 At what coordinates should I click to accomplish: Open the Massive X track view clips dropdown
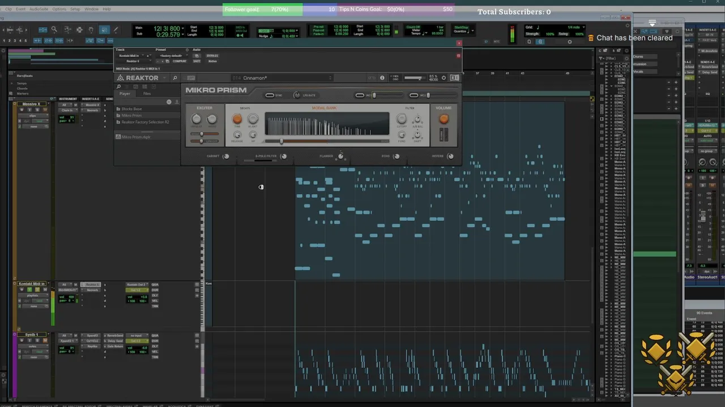[x=33, y=115]
